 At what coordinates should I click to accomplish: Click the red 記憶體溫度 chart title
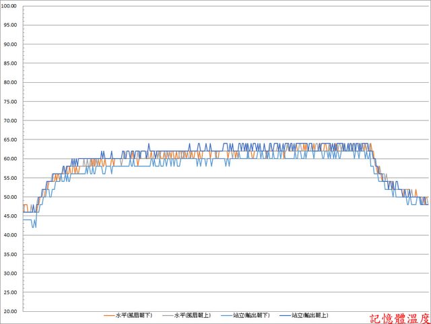[x=399, y=316]
